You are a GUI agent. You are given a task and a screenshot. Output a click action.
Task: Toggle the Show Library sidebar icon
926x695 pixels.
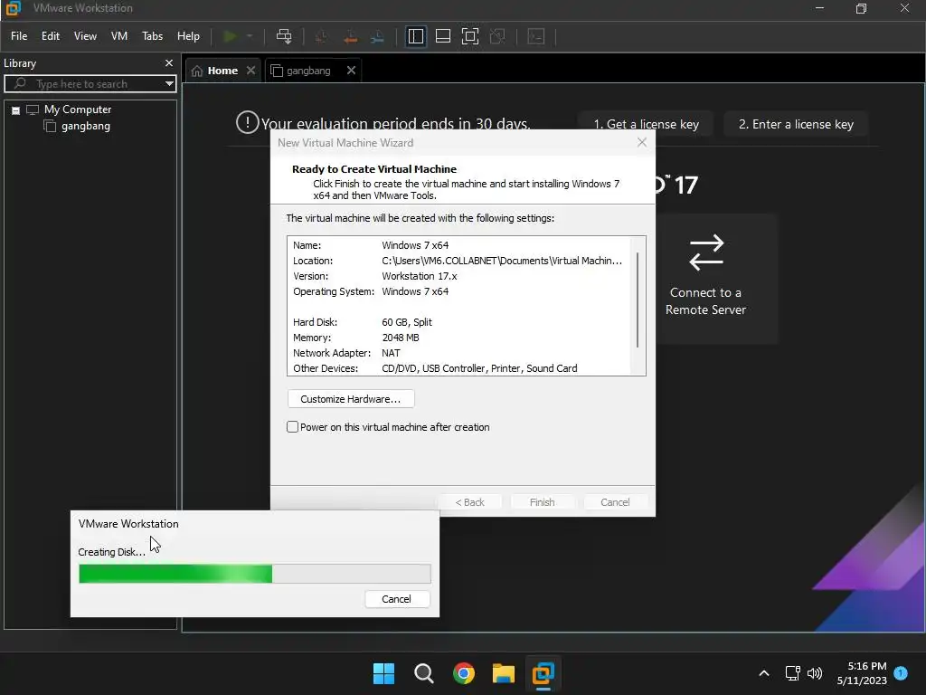click(416, 36)
